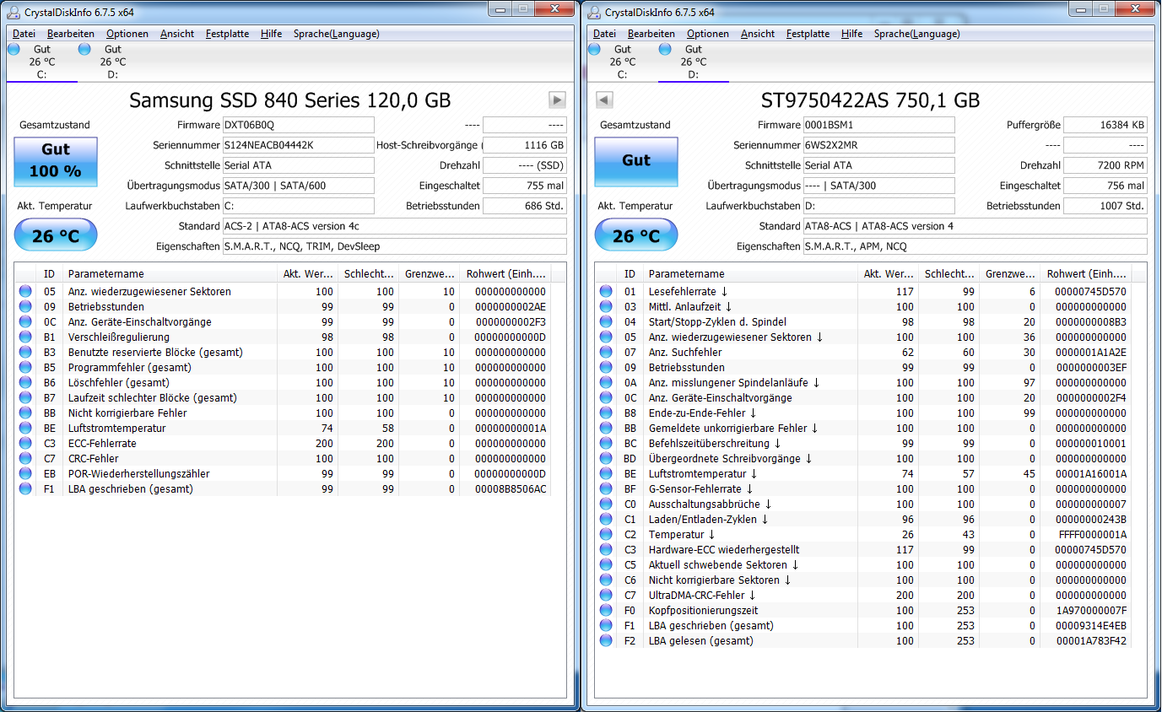This screenshot has width=1162, height=712.
Task: Click 26 °C temperature button, left window
Action: tap(56, 235)
